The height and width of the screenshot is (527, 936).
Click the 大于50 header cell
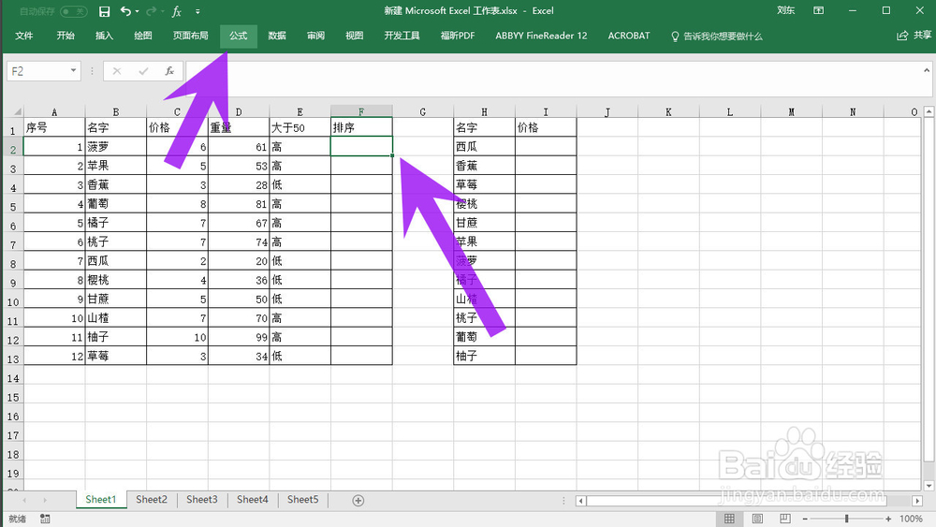pos(300,127)
